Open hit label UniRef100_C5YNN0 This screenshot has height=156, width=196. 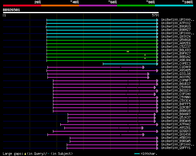point(176,97)
